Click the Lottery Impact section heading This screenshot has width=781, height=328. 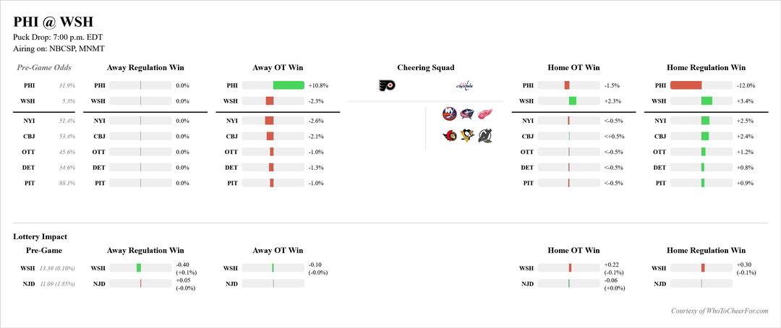tap(40, 236)
